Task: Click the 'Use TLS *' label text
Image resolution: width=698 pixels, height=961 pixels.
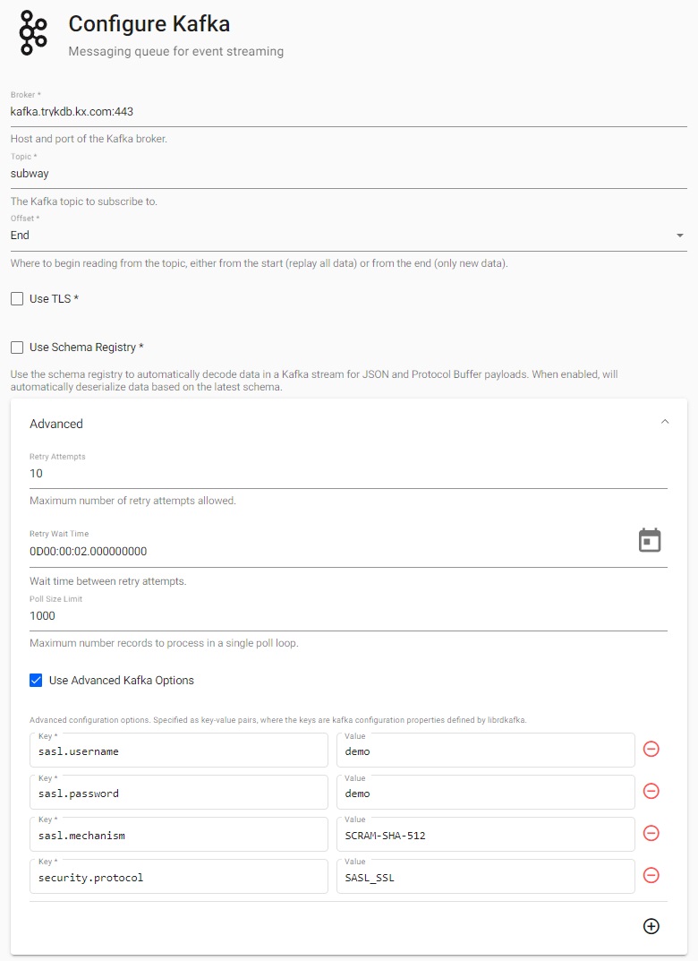Action: [54, 299]
